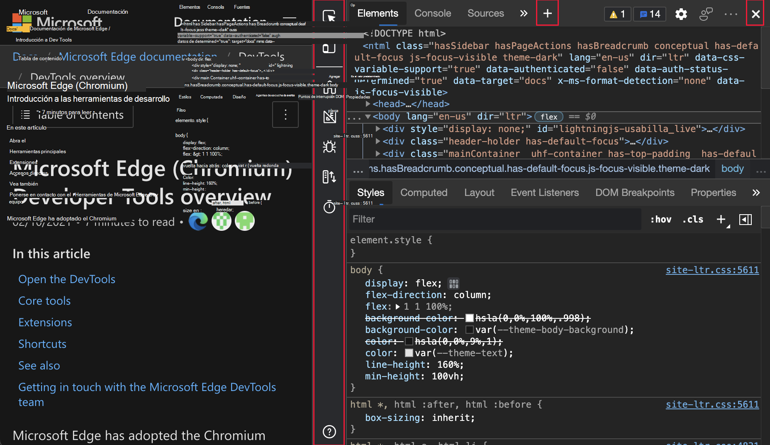Switch to the Elements tab

pyautogui.click(x=378, y=13)
